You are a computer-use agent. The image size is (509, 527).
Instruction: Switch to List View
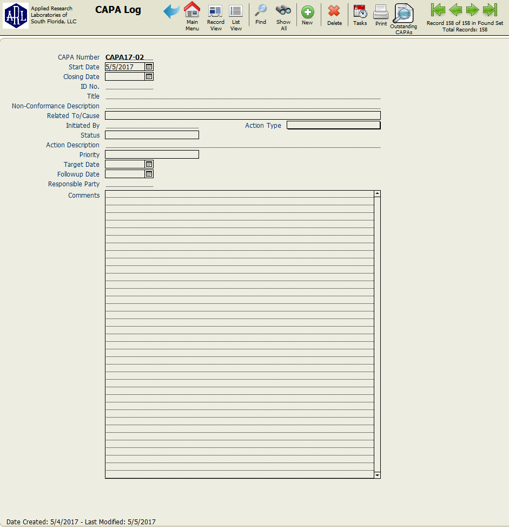pyautogui.click(x=236, y=11)
